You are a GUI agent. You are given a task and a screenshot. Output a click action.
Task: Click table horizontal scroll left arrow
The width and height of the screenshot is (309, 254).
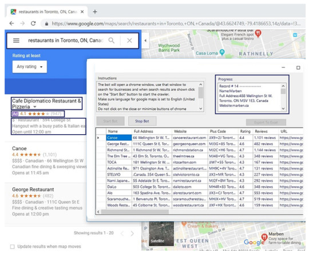(98, 212)
